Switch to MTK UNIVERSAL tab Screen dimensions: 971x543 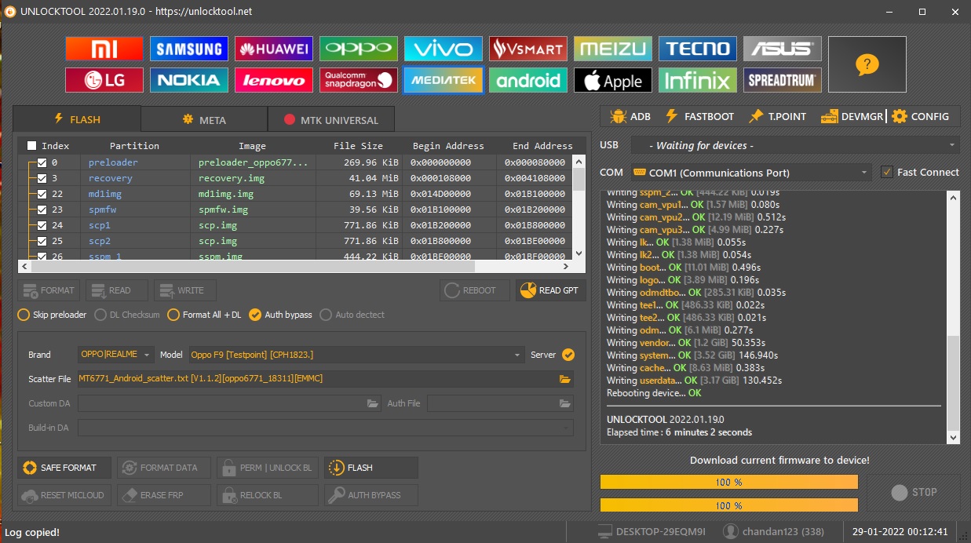(331, 120)
